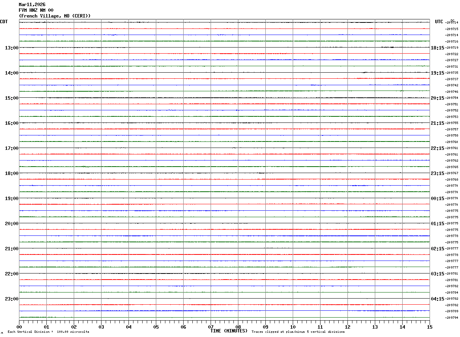Click the Traces clipped at plus/minus 5 note

click(298, 332)
